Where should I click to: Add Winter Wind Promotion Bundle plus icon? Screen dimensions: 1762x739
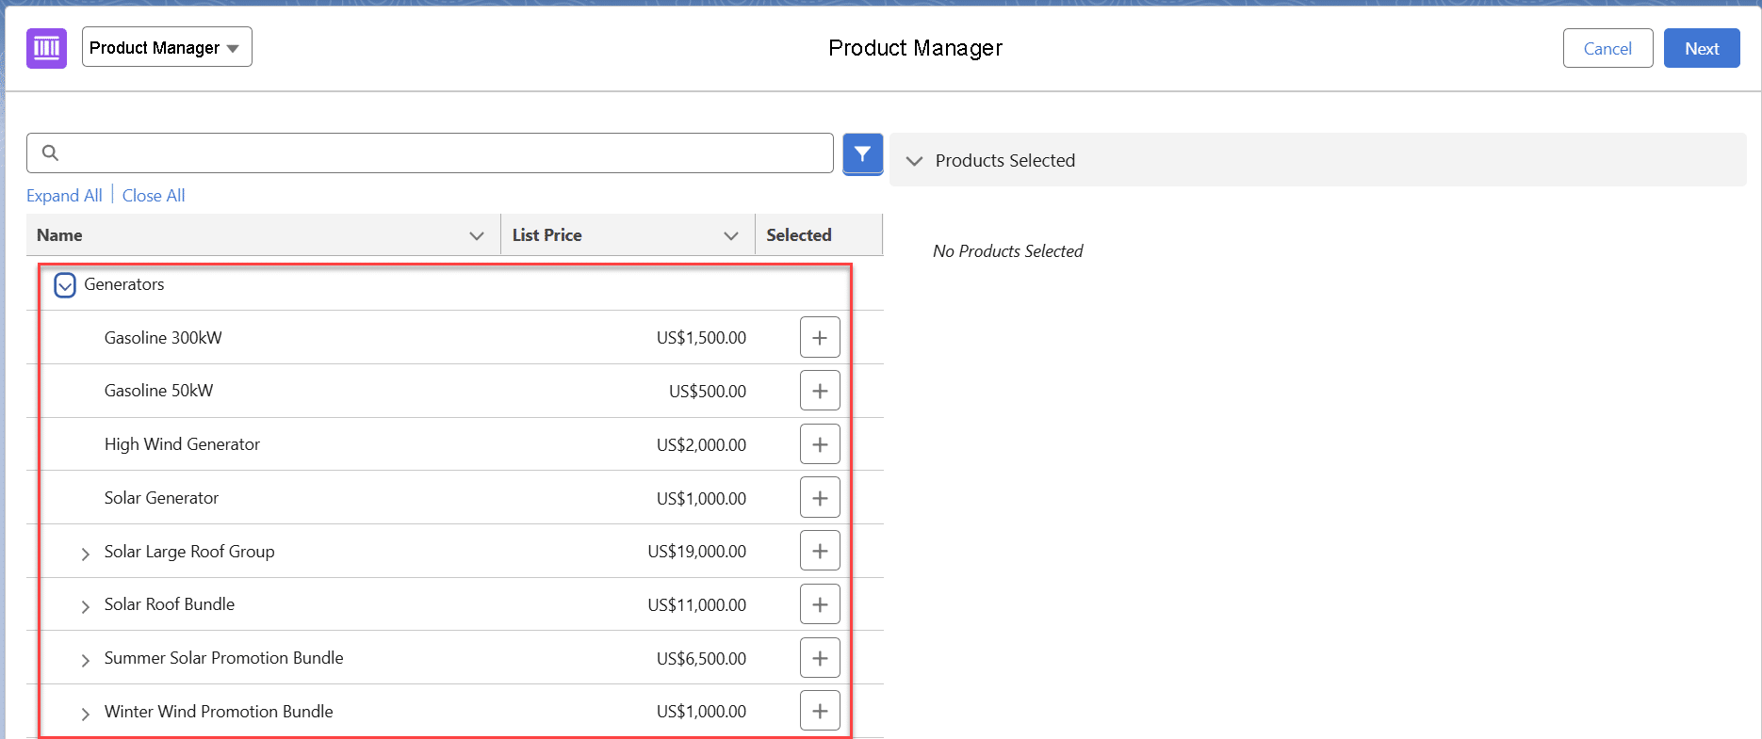click(x=820, y=711)
